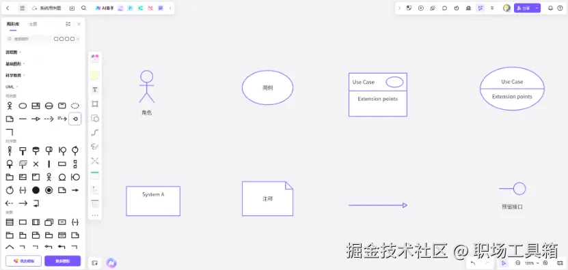Select the 注释 note shape on canvas
Viewport: 568px width, 270px height.
pyautogui.click(x=267, y=199)
